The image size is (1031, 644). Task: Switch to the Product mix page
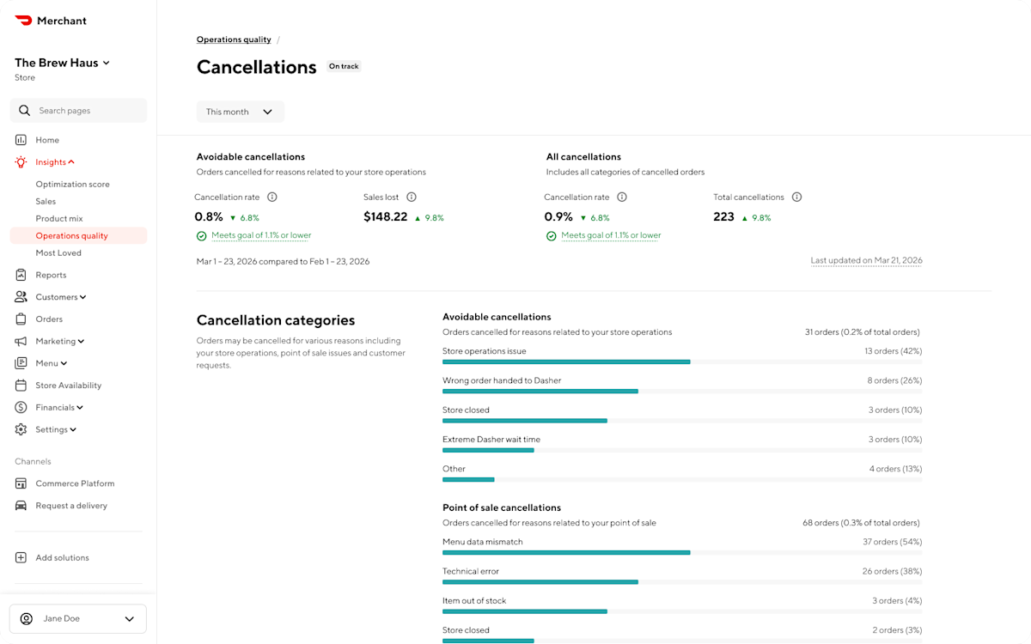coord(58,218)
